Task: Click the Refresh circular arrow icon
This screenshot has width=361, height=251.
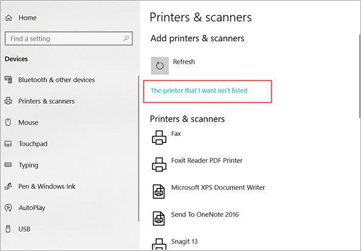Action: [x=160, y=65]
